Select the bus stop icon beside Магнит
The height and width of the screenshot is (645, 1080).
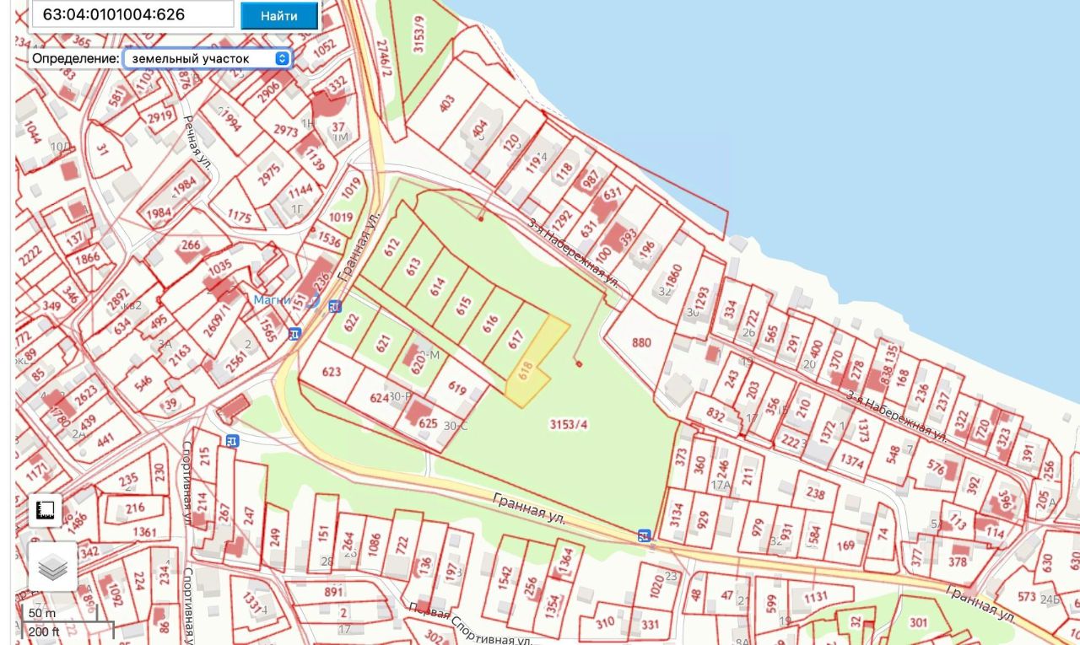point(335,305)
